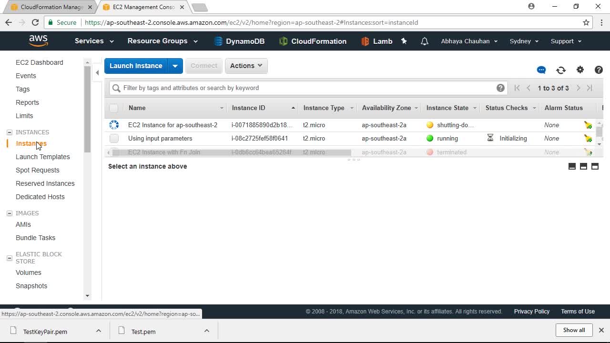Collapse the INSTANCES sidebar section
This screenshot has width=610, height=343.
click(x=10, y=132)
